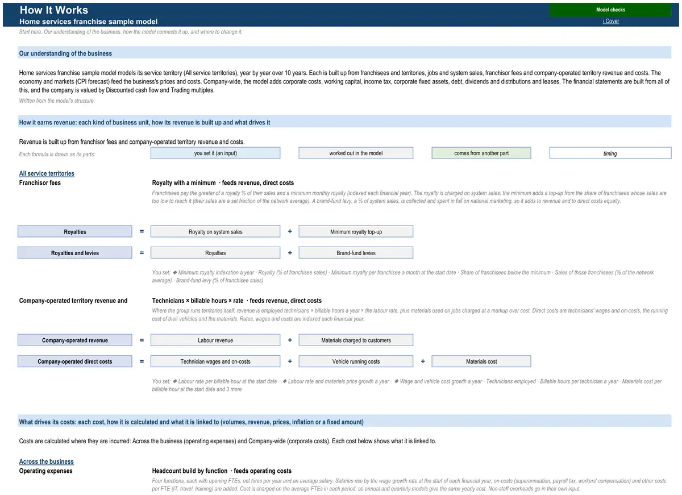
Task: Click the Royalties result box
Action: click(75, 231)
